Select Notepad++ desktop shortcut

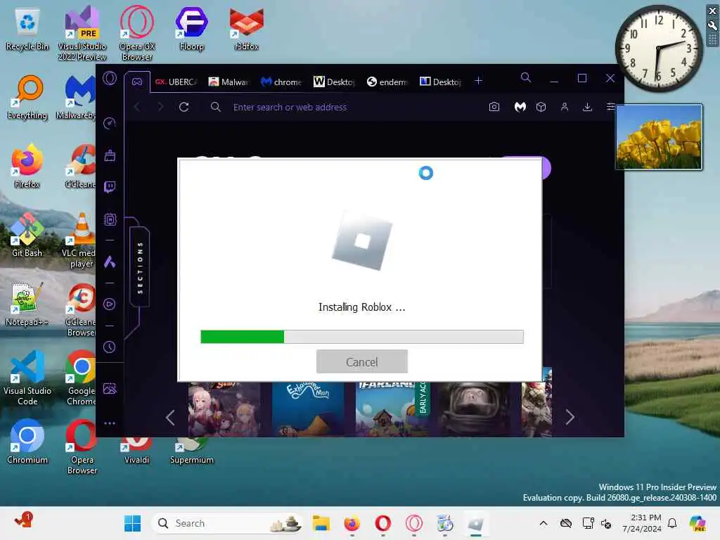pos(27,304)
